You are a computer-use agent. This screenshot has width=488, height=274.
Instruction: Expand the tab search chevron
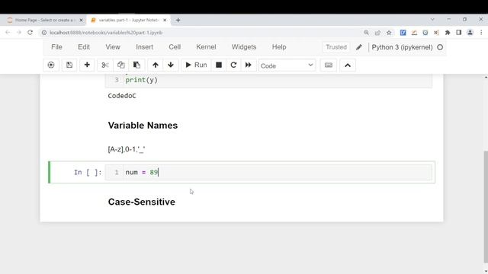432,19
